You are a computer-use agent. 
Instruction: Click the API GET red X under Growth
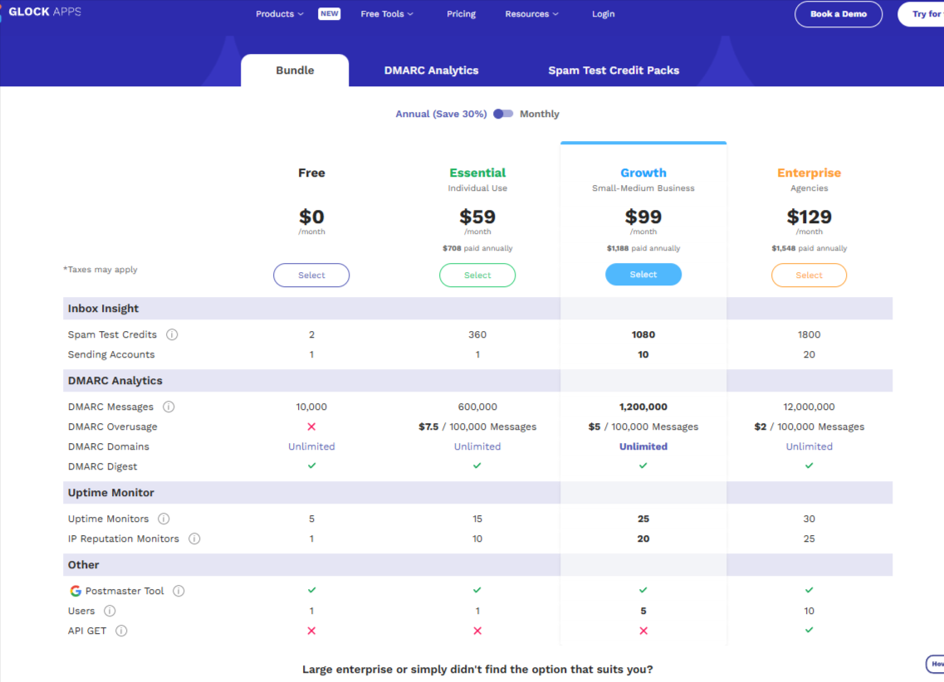click(x=643, y=631)
